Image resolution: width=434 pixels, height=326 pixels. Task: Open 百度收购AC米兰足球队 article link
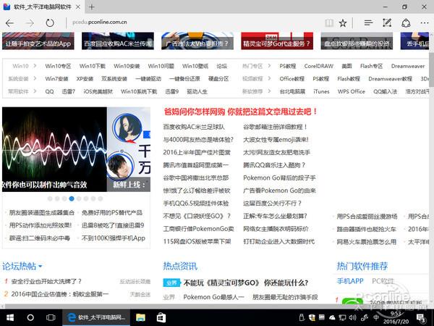(194, 127)
